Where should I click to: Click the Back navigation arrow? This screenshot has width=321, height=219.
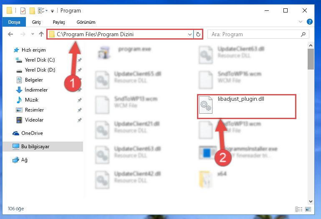pos(10,34)
